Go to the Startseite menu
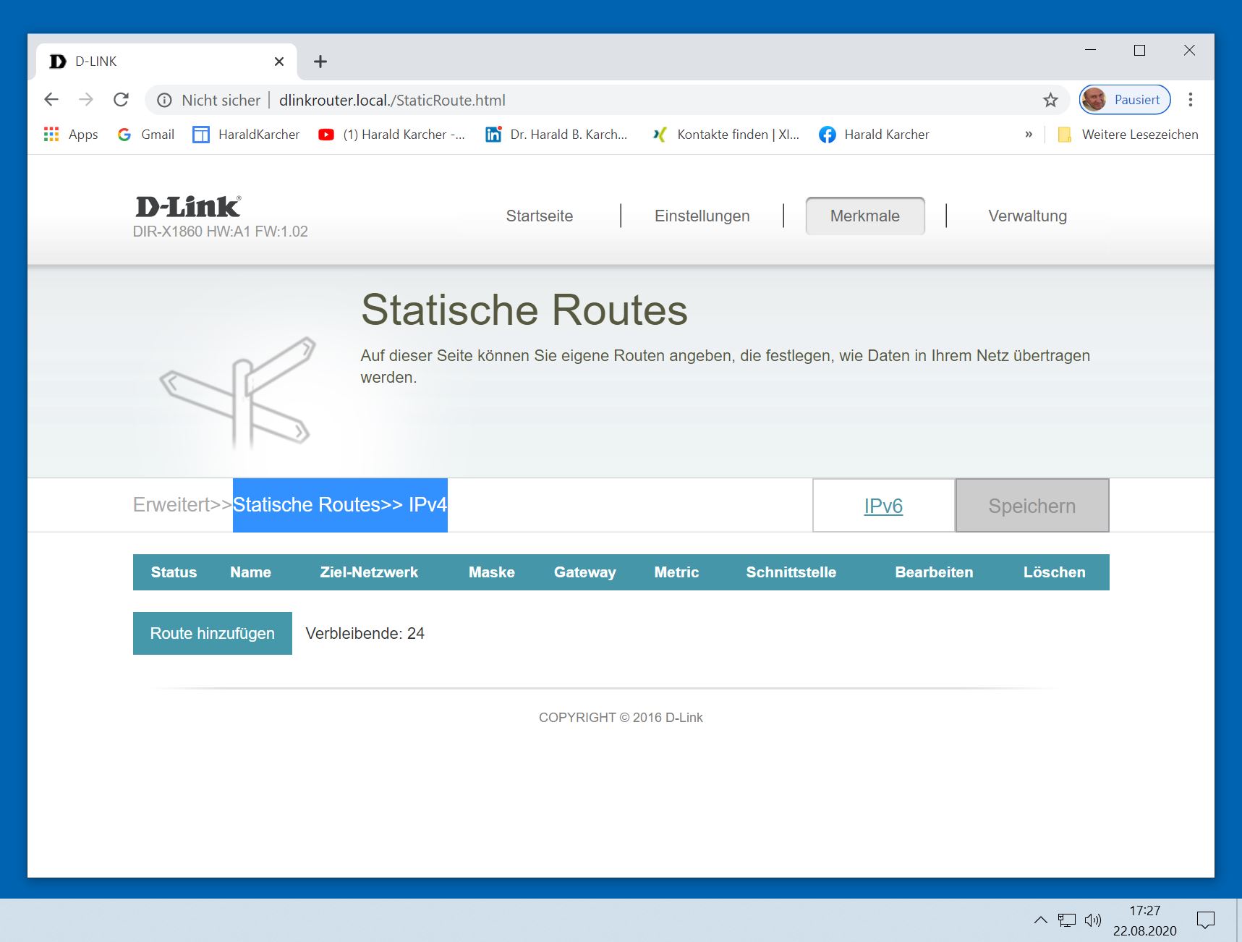 540,216
